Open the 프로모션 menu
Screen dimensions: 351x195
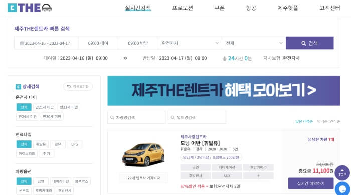(x=183, y=8)
